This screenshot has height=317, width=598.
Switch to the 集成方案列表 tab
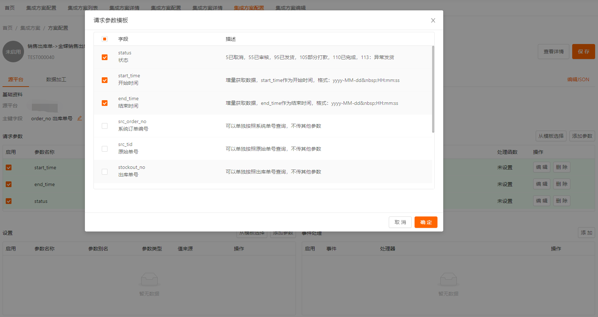(x=83, y=8)
